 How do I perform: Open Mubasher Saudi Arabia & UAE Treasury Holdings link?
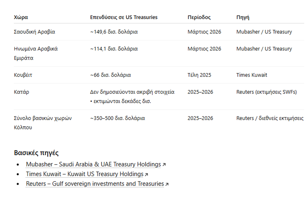[x=94, y=164]
